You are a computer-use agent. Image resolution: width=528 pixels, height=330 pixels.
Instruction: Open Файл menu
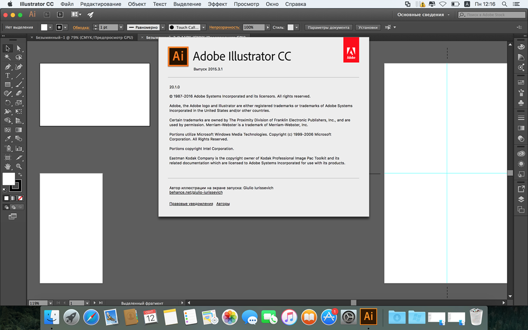pyautogui.click(x=67, y=4)
